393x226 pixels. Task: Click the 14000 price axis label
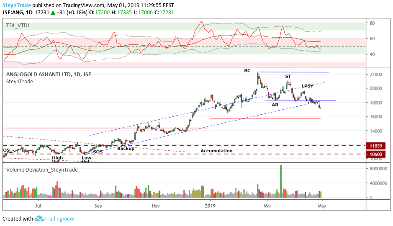click(x=376, y=131)
